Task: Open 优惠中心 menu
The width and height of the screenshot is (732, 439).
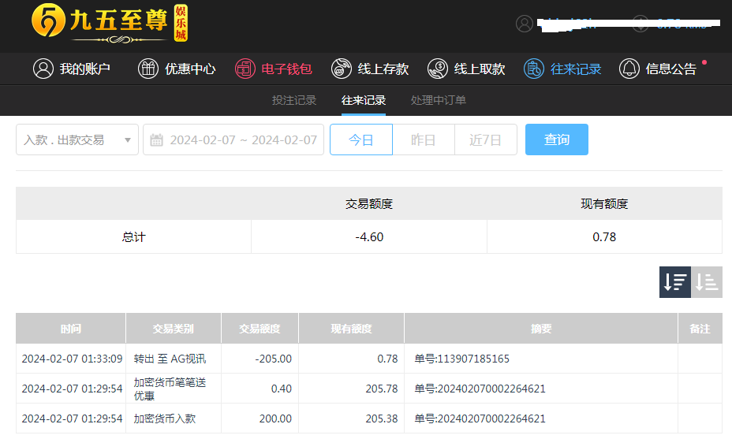Action: click(190, 69)
